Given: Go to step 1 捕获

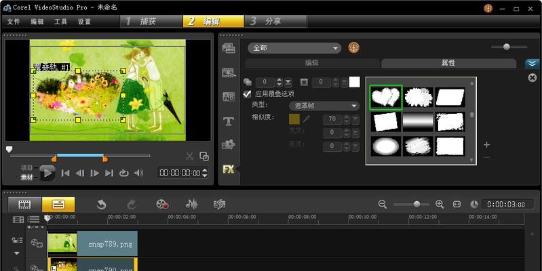Looking at the screenshot, I should (151, 22).
